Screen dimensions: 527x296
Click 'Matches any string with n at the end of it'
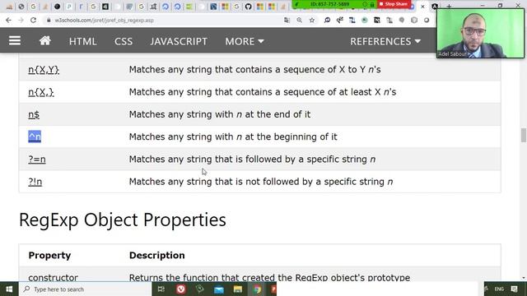click(220, 114)
